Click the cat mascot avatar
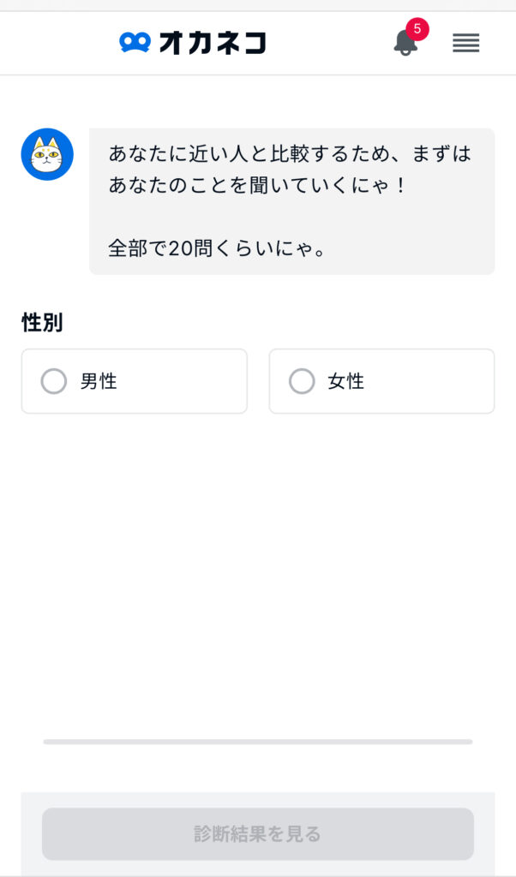Screen dimensions: 516x877 [47, 154]
